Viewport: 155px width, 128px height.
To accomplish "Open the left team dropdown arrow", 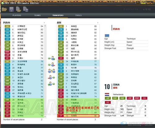I will click(x=44, y=23).
